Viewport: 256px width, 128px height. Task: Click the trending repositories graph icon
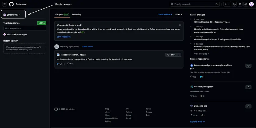(x=56, y=47)
